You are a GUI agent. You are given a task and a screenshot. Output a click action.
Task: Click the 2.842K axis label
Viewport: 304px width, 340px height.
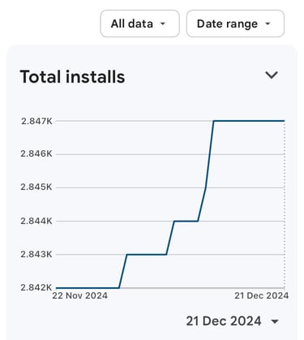36,287
